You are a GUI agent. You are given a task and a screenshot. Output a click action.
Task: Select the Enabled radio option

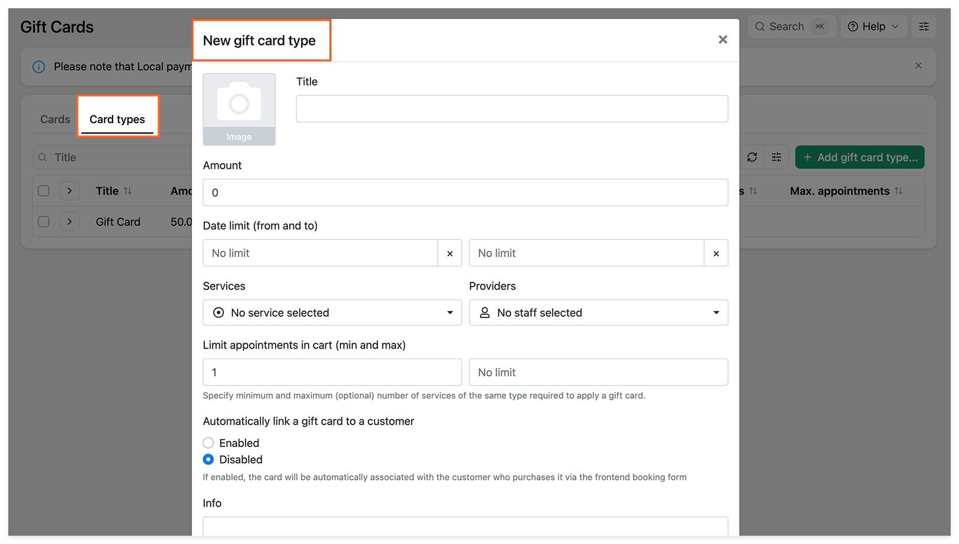[x=209, y=443]
